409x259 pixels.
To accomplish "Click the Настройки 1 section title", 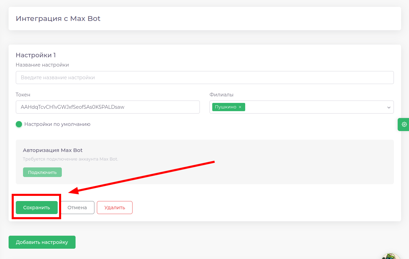I will pos(36,55).
